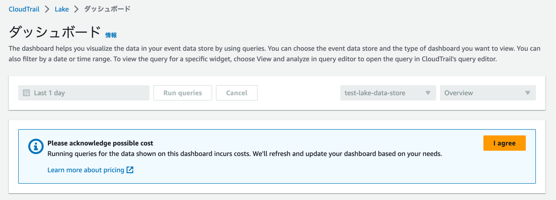This screenshot has width=556, height=200.
Task: Open the Overview dashboard type dropdown
Action: point(488,93)
